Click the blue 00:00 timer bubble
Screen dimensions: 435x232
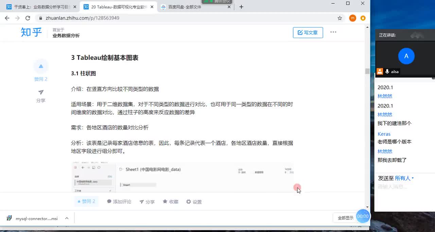pyautogui.click(x=363, y=216)
